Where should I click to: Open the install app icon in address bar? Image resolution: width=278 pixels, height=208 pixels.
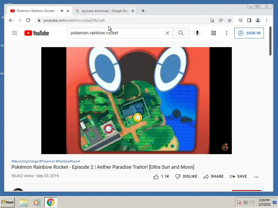212,20
